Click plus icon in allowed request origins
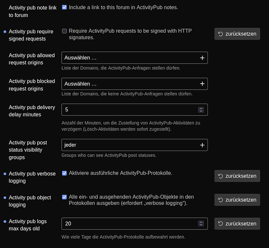Screen dimensions: 269x248 point(202,58)
